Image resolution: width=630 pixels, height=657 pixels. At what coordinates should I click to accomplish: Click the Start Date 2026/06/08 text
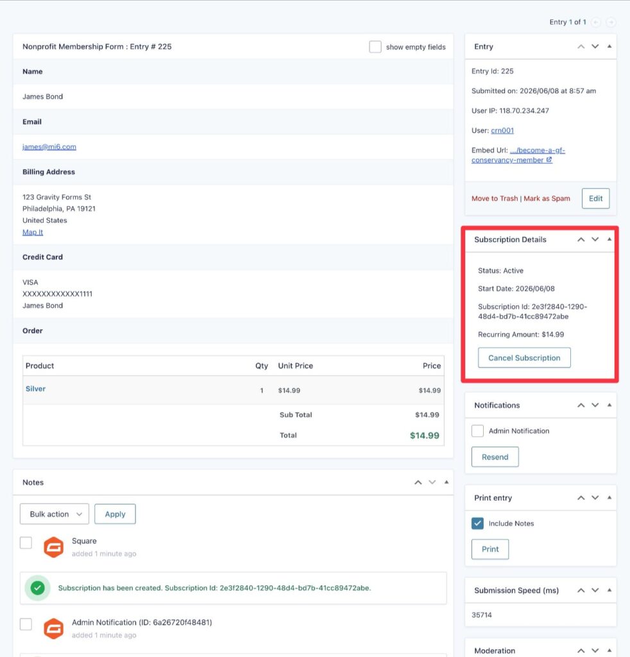(x=516, y=289)
